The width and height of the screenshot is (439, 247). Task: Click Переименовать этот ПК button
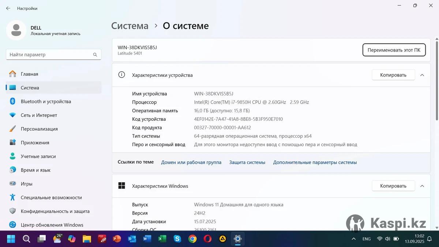[x=394, y=50]
